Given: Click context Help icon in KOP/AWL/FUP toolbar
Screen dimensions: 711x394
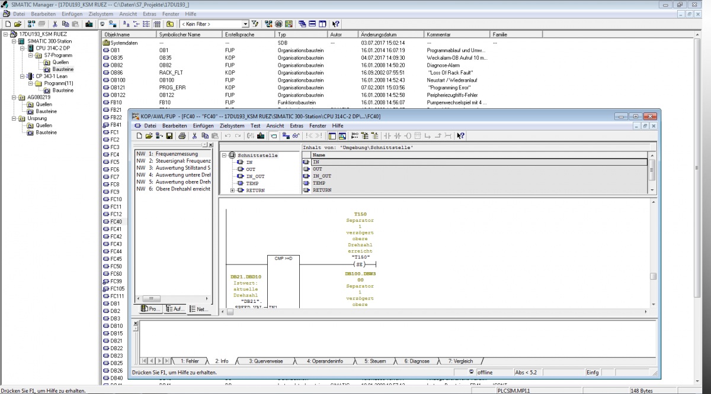Looking at the screenshot, I should [461, 136].
